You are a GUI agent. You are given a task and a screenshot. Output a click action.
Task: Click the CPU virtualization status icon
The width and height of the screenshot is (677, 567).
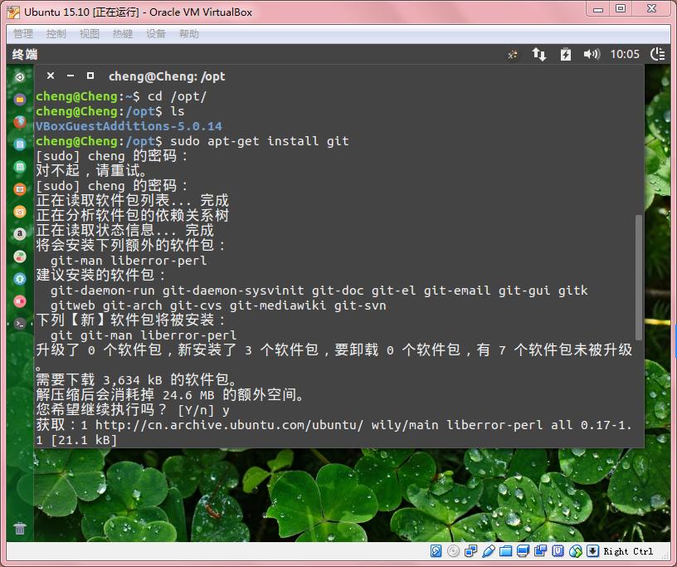click(x=558, y=551)
